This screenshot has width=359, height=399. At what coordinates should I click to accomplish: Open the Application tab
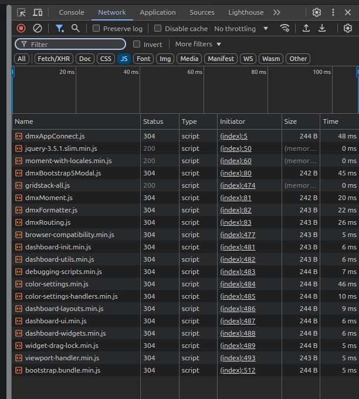pos(157,12)
